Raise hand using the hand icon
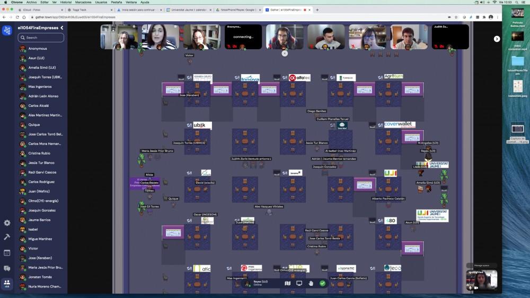The width and height of the screenshot is (530, 298). point(311,283)
